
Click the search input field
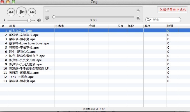click(x=166, y=20)
